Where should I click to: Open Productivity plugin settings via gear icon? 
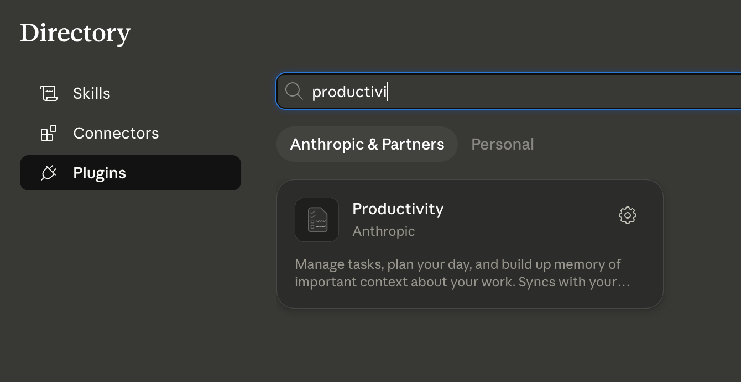pos(628,215)
